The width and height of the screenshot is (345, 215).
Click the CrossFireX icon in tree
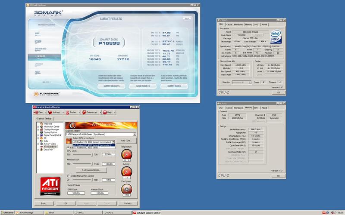click(41, 149)
